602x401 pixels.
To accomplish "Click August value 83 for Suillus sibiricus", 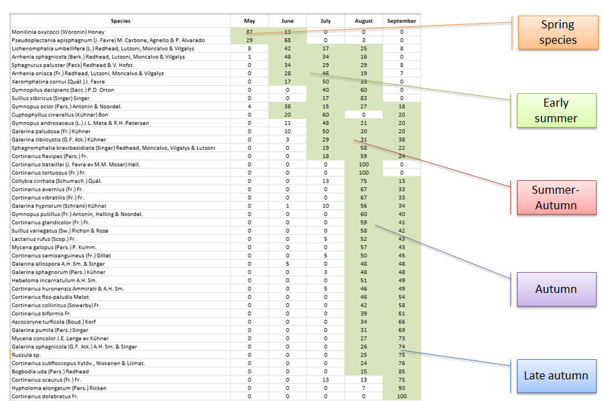I will pos(364,98).
